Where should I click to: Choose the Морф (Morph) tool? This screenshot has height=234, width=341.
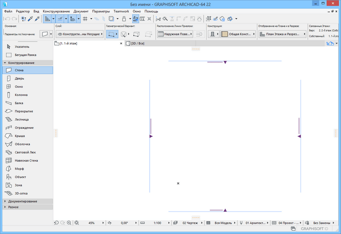19,169
